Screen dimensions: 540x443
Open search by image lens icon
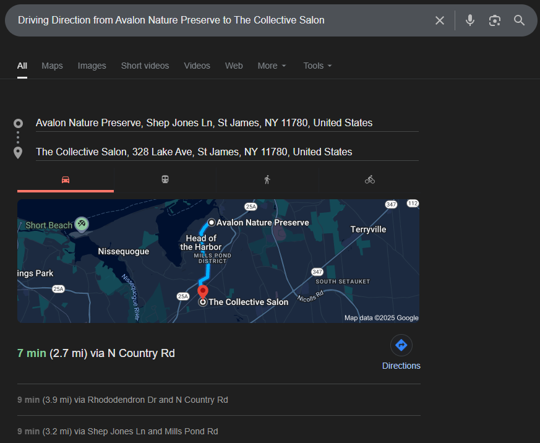[x=494, y=20]
